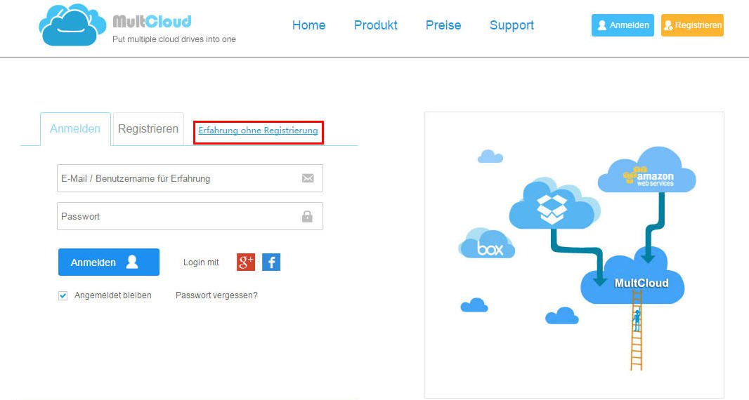The width and height of the screenshot is (749, 400).
Task: Click the blue Anmelden header button
Action: (x=623, y=25)
